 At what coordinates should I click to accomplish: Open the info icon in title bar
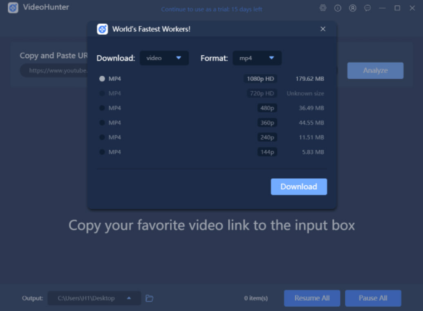click(338, 8)
